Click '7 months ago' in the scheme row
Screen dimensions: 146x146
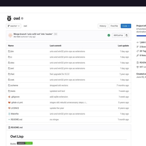[123, 86]
